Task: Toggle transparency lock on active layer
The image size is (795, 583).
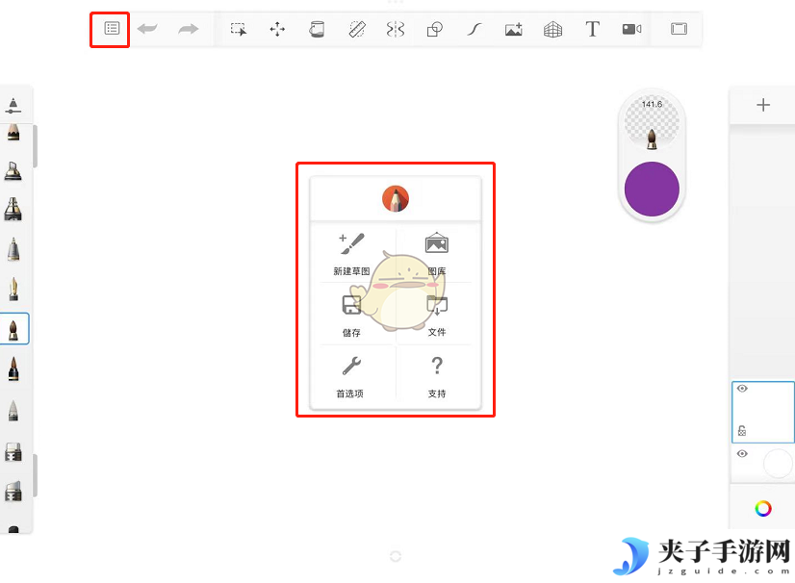Action: tap(742, 430)
